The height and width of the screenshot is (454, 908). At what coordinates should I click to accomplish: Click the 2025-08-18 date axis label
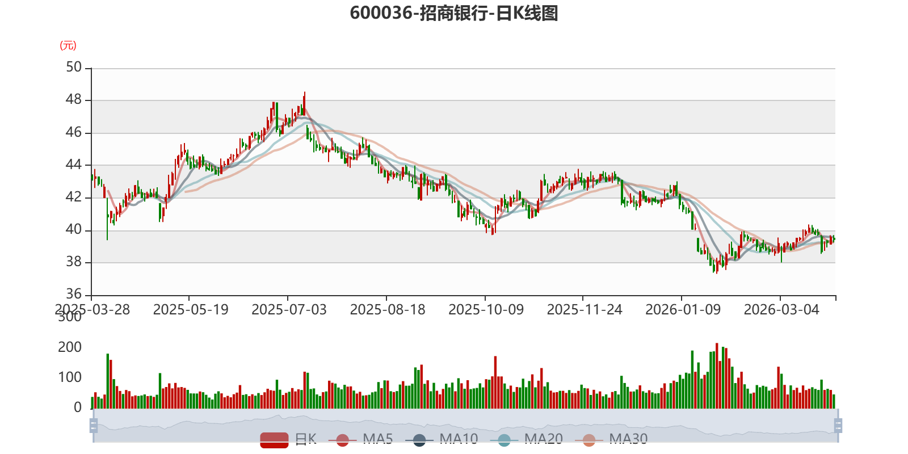pos(388,310)
